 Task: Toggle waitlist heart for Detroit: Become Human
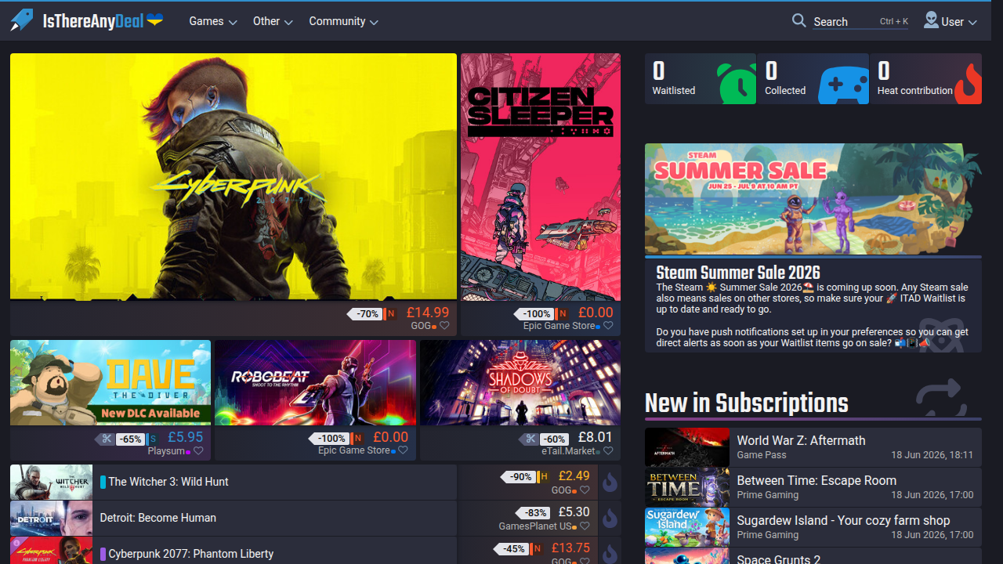point(585,526)
